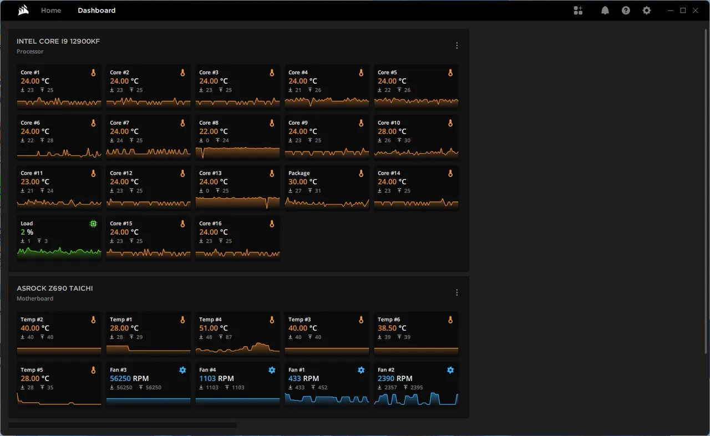Select the Core #1 temperature graph

(x=59, y=102)
